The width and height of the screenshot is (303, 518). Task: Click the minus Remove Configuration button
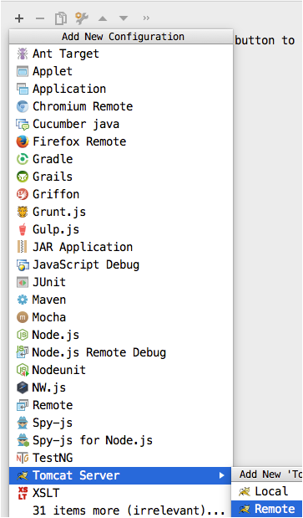pos(40,18)
